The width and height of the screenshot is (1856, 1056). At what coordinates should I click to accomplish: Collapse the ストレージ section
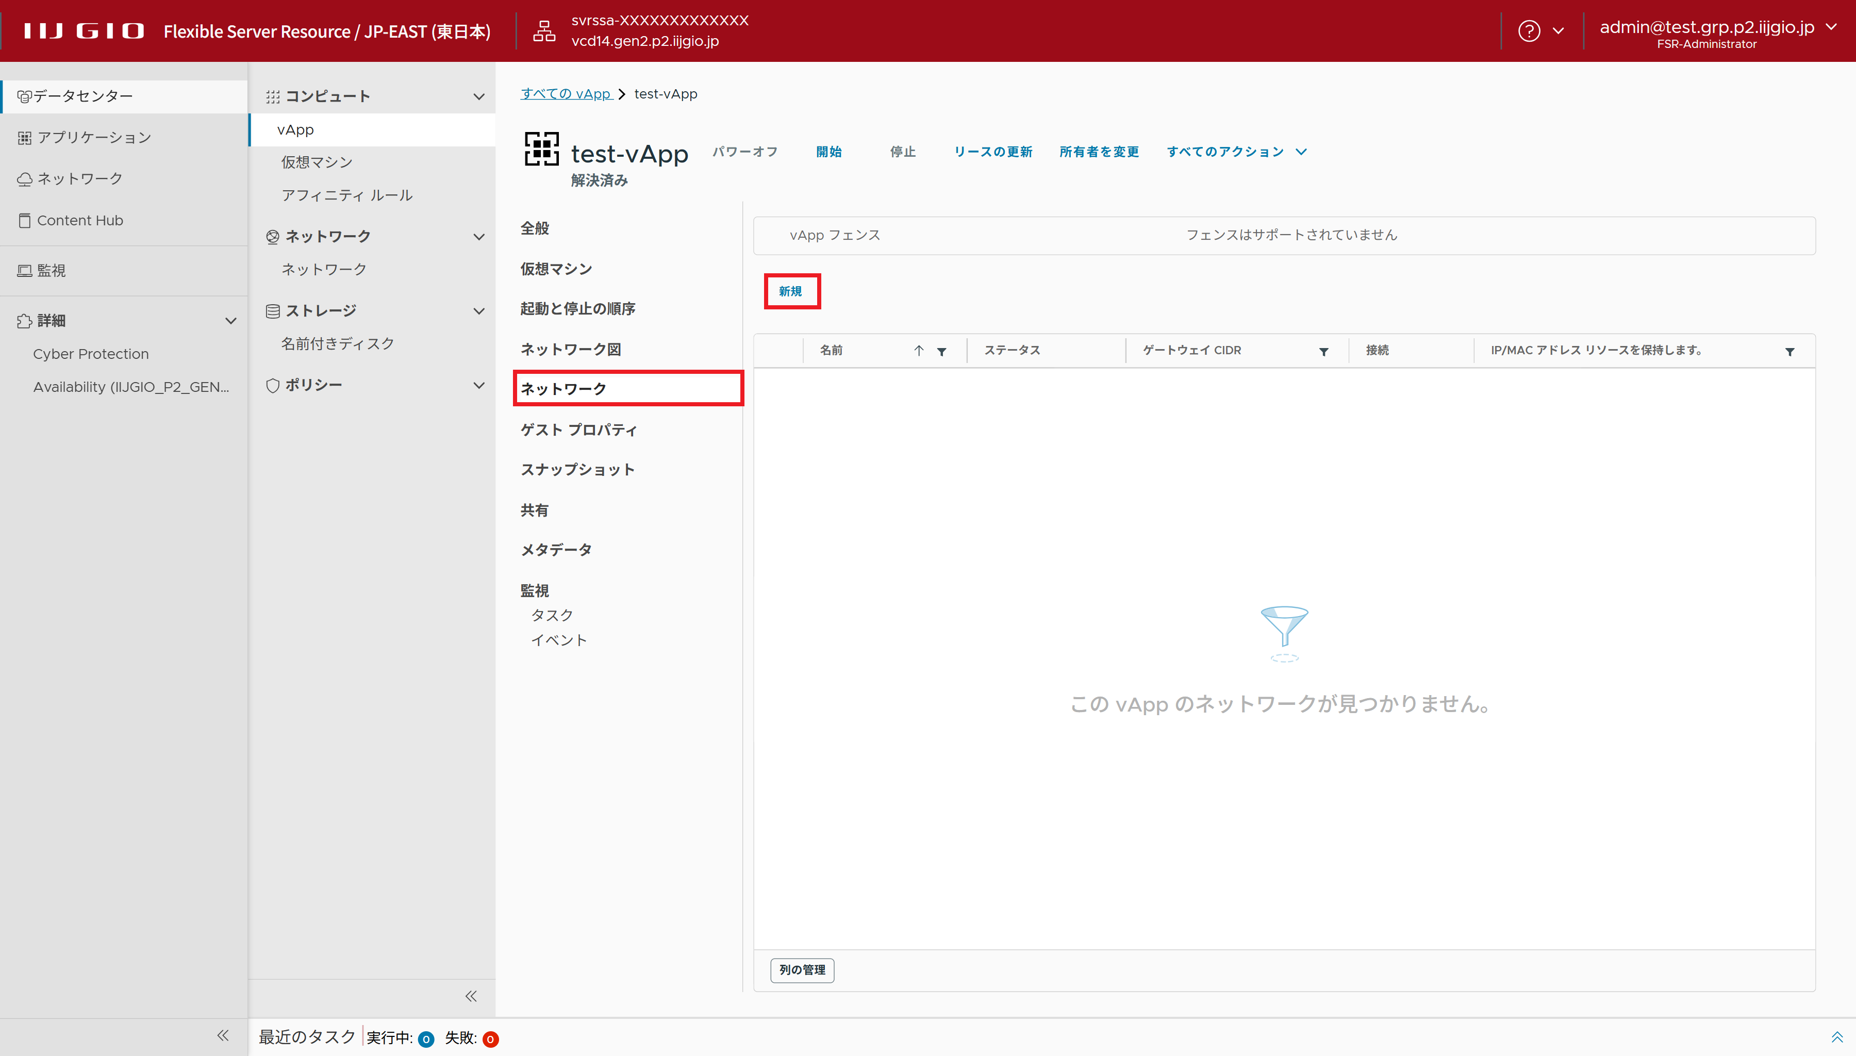478,311
